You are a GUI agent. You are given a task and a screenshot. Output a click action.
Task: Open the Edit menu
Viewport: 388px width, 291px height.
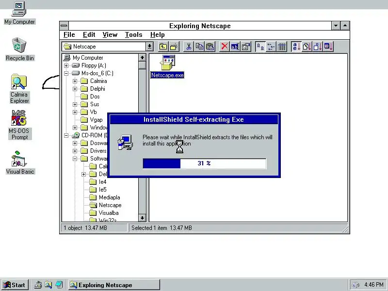[x=89, y=34]
